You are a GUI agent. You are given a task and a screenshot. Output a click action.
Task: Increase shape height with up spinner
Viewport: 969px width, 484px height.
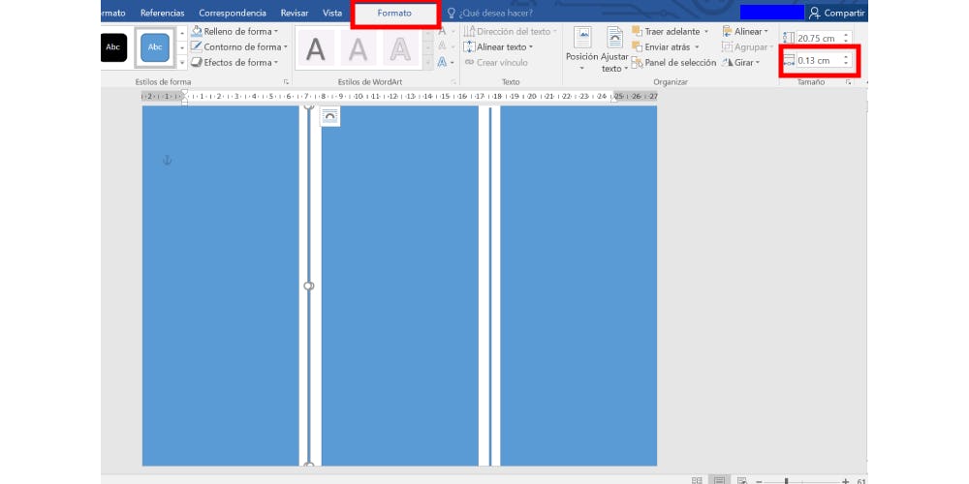(846, 35)
